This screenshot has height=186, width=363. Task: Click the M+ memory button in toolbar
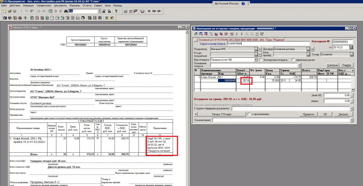(153, 11)
